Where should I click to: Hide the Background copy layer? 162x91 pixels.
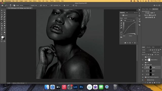[143, 80]
